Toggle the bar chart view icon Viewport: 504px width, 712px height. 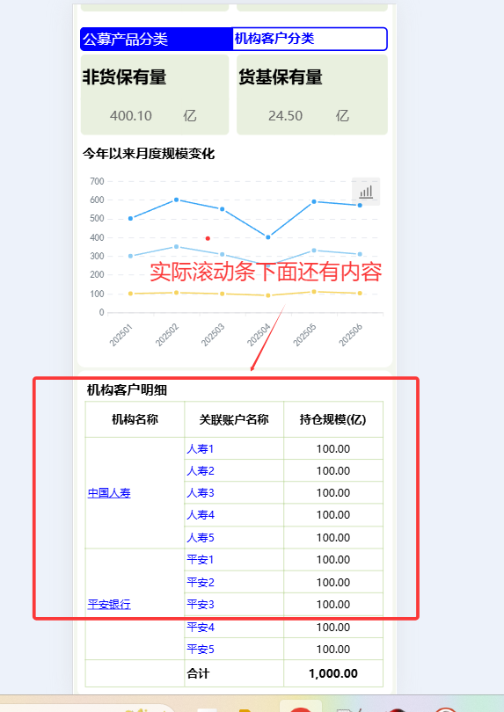pyautogui.click(x=366, y=191)
